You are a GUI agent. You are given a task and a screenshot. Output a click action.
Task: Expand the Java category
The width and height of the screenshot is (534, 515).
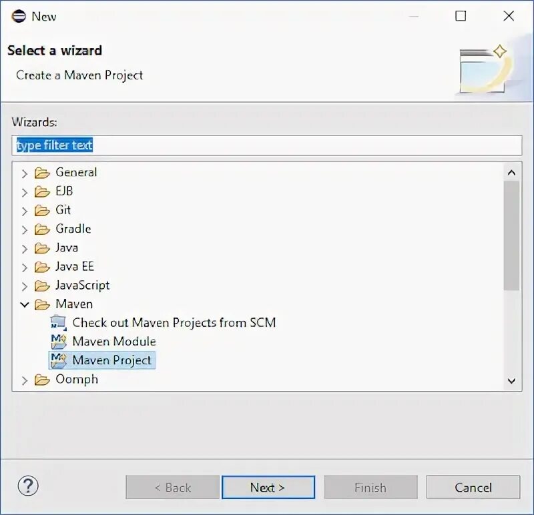coord(25,249)
